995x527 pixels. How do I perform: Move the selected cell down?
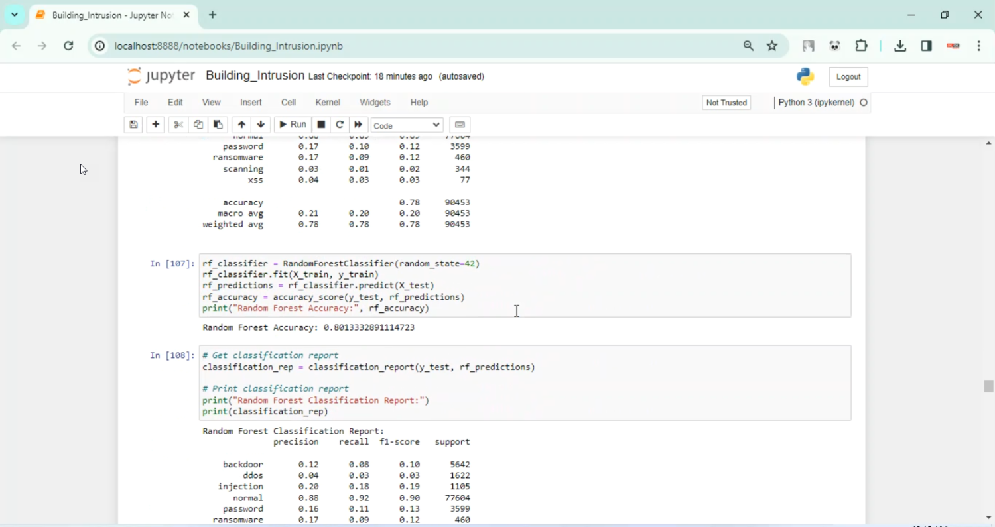pos(261,125)
